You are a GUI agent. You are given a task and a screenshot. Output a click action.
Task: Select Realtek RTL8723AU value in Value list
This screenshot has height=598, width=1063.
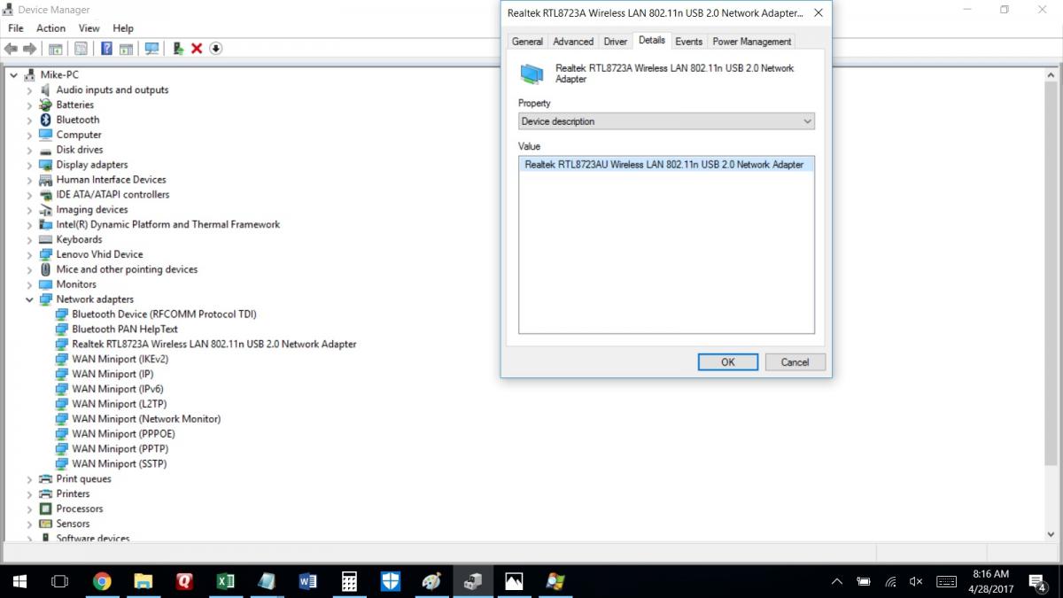pos(666,165)
